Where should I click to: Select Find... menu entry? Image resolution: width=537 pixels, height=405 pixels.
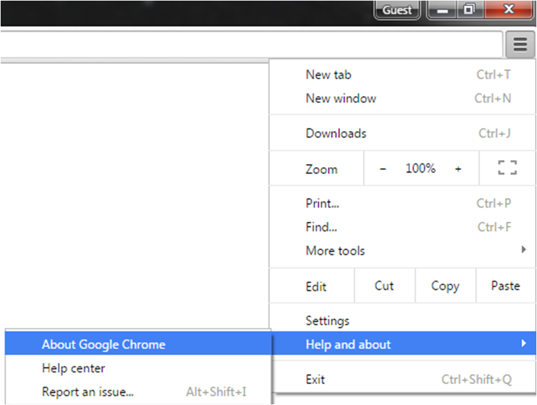click(x=322, y=227)
